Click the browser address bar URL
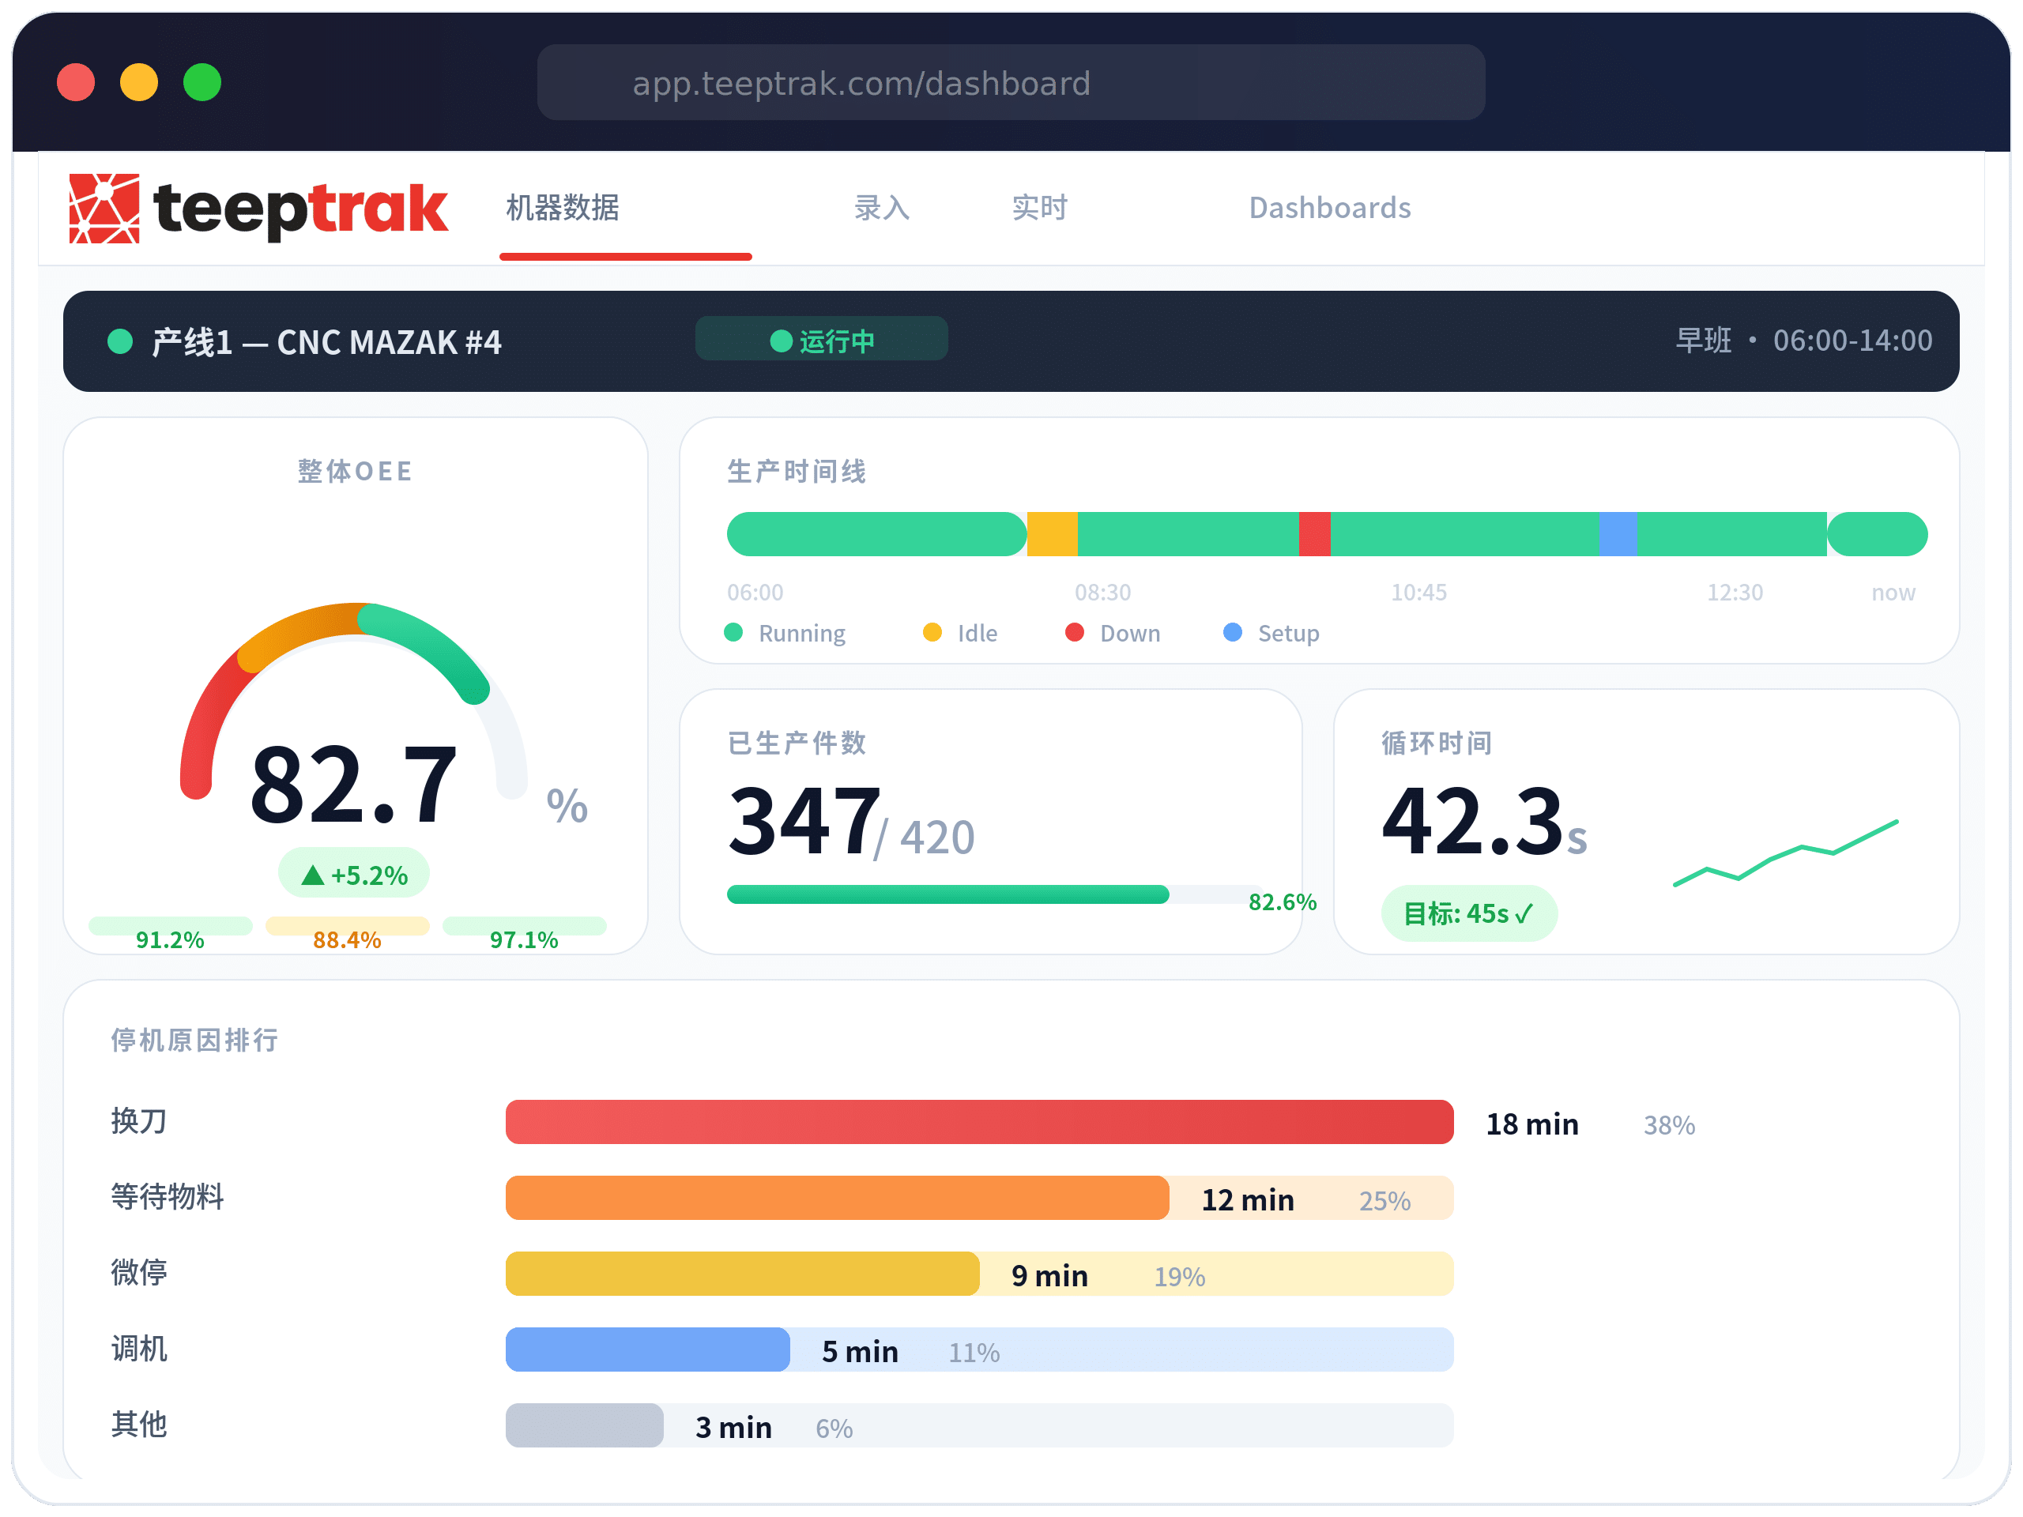The width and height of the screenshot is (2023, 1517). click(861, 83)
